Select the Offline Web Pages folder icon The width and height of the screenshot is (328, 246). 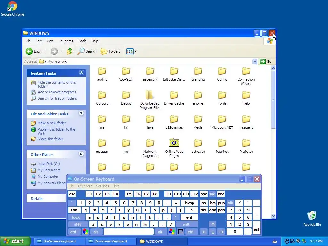coord(174,143)
